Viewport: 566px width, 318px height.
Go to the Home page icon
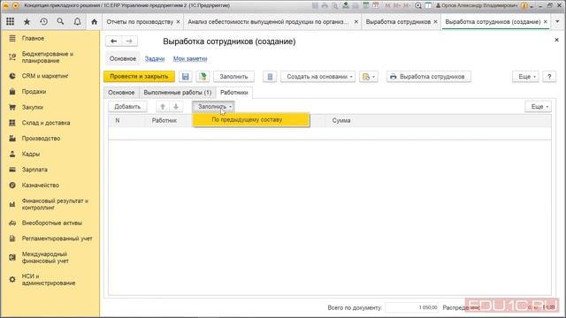click(x=95, y=21)
